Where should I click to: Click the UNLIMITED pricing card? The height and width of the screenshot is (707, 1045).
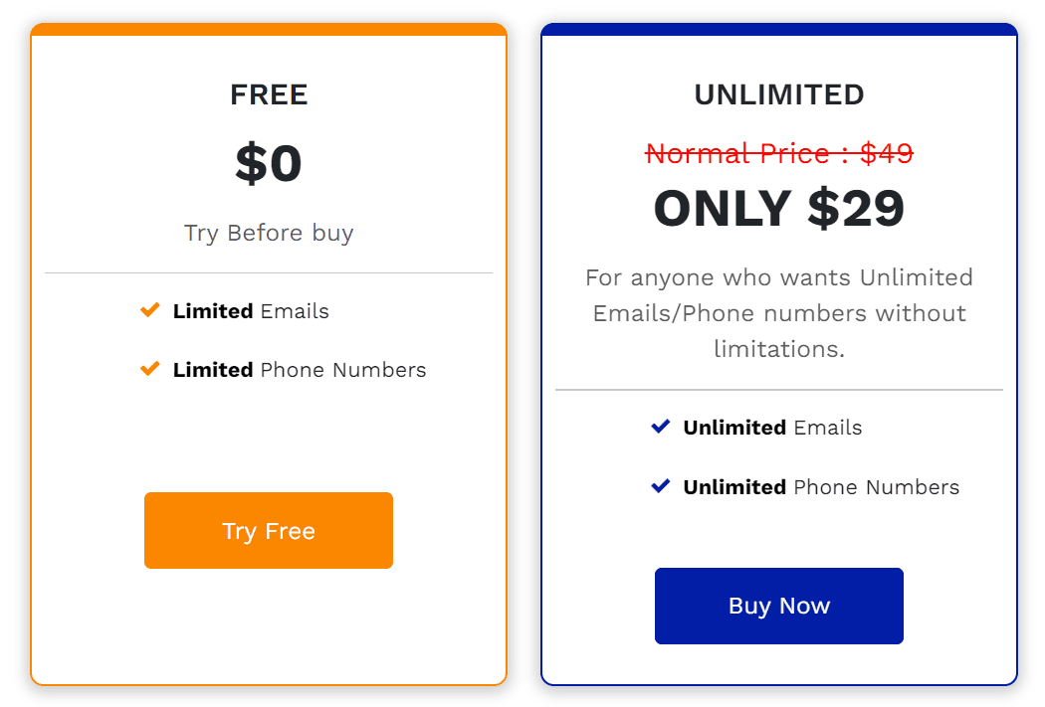coord(779,666)
